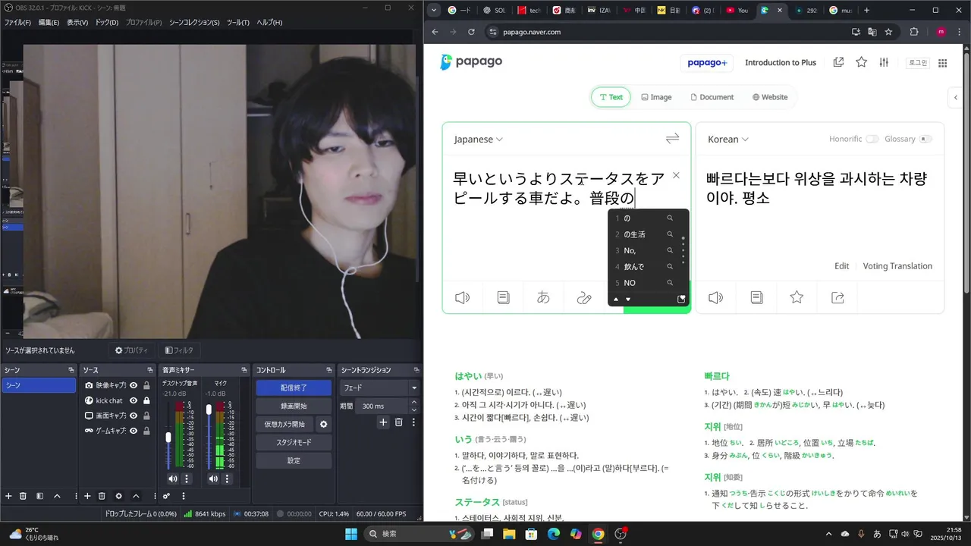Share the Korean translation result
Viewport: 971px width, 546px height.
837,297
